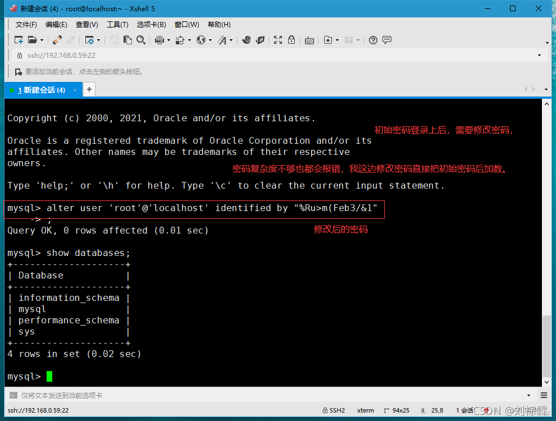Add a new tab with plus button
Image resolution: width=556 pixels, height=421 pixels.
point(89,89)
